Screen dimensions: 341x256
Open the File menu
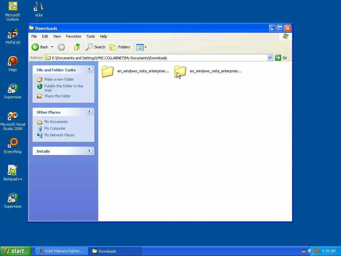34,36
